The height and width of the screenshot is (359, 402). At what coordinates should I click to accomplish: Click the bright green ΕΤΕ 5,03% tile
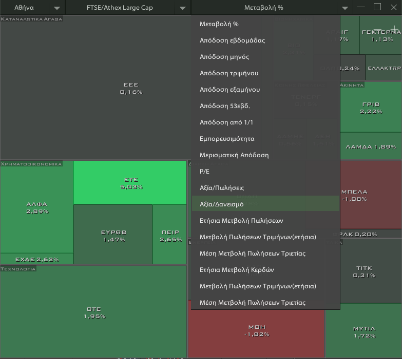coord(130,182)
